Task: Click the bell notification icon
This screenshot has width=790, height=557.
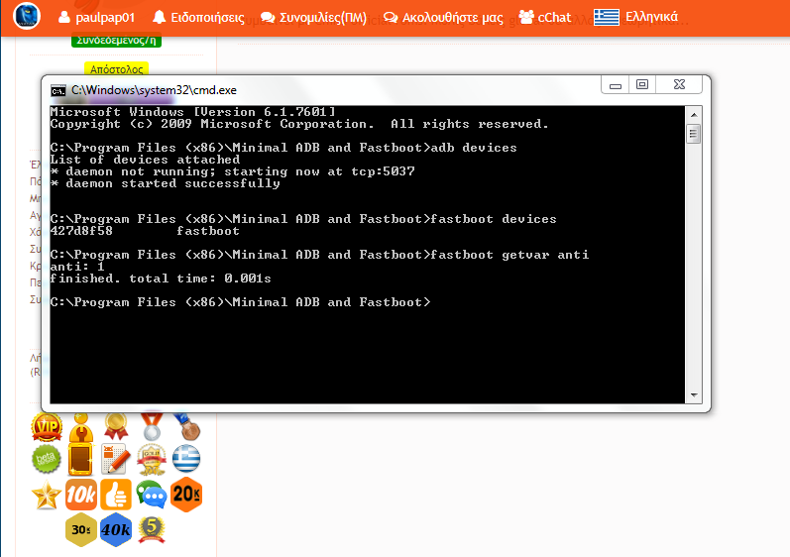Action: click(160, 17)
